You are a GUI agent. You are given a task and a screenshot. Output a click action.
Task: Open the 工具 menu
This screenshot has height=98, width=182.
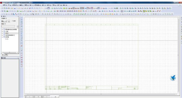[54, 5]
